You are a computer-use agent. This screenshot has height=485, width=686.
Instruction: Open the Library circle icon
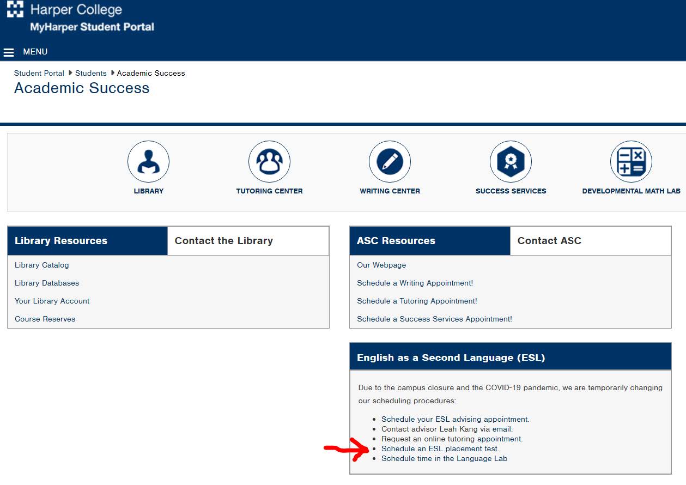[148, 162]
